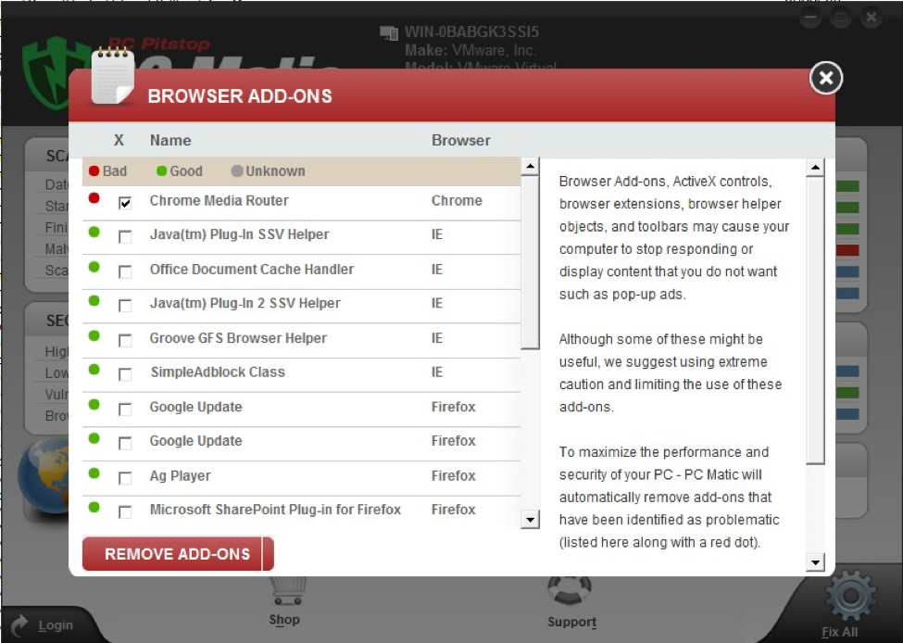Open Shop in the main window
903x643 pixels.
284,620
